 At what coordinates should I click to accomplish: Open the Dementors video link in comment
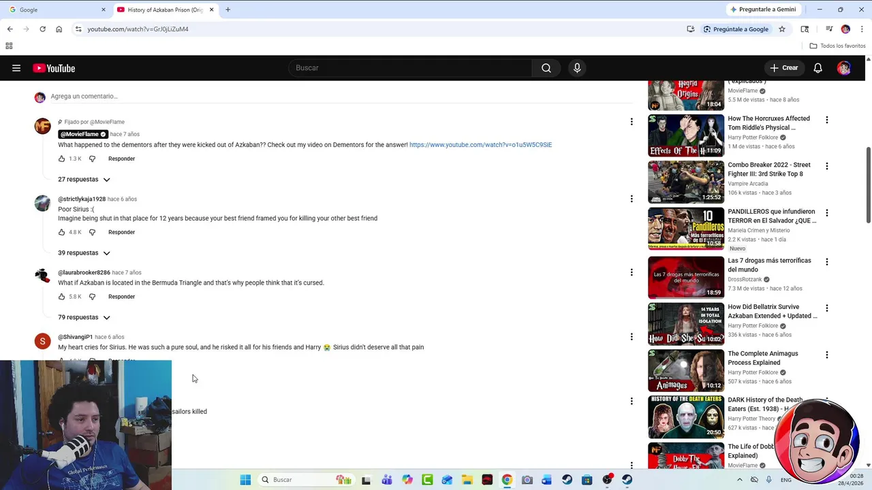pyautogui.click(x=480, y=145)
